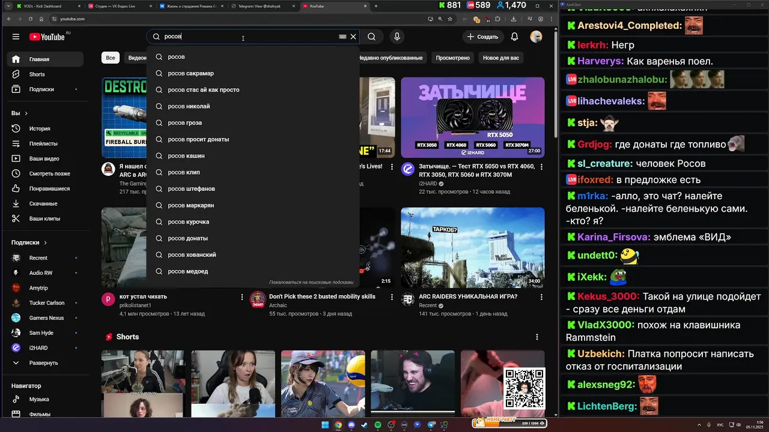This screenshot has height=432, width=769.
Task: Open Spotify from the taskbar
Action: pos(378,425)
